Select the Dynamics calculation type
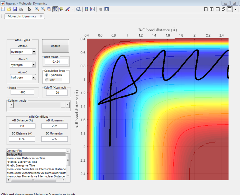 coord(47,75)
